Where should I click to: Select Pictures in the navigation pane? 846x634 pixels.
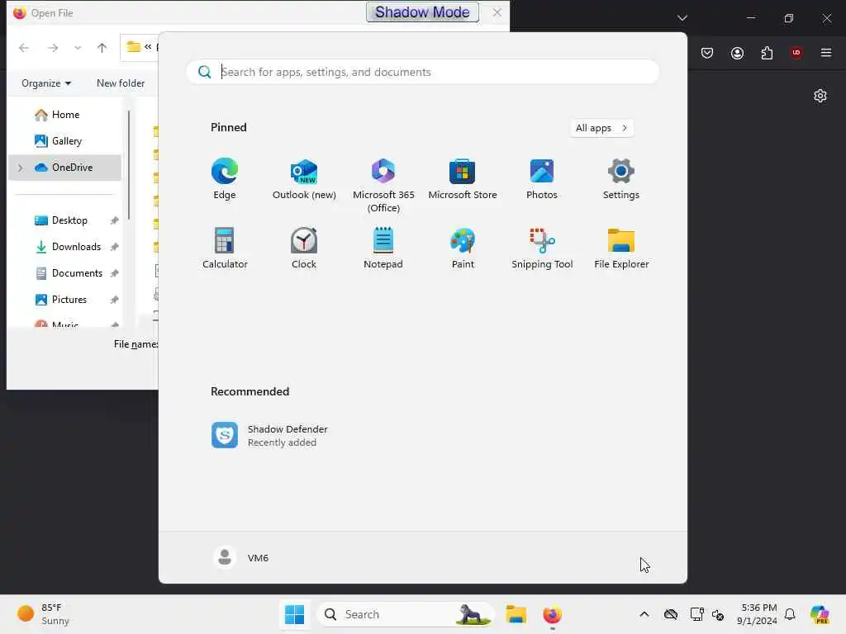pyautogui.click(x=64, y=299)
